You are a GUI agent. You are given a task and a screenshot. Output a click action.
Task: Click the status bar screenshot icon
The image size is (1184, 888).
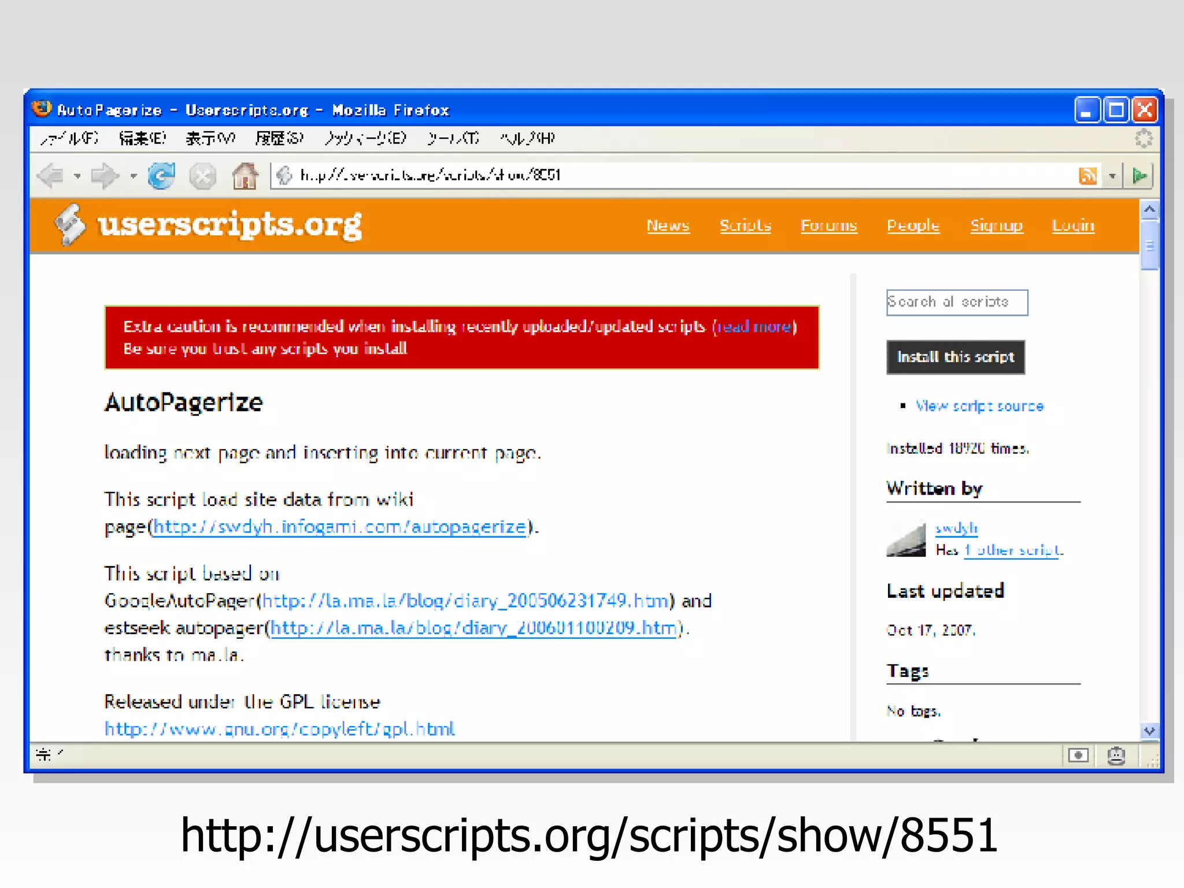pyautogui.click(x=1078, y=755)
